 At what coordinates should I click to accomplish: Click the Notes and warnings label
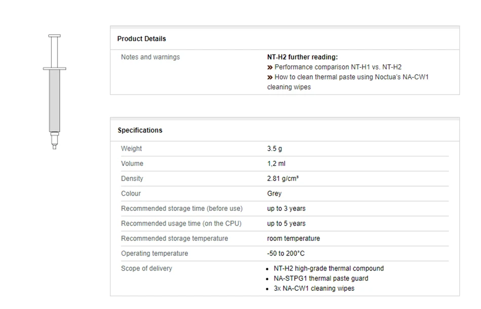pos(150,57)
